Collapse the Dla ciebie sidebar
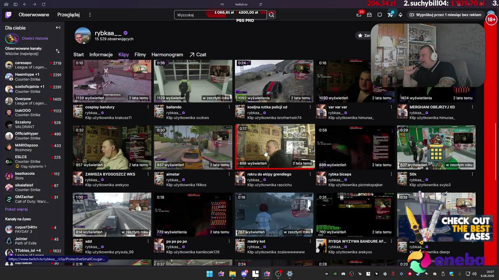499x280 pixels. coord(58,28)
